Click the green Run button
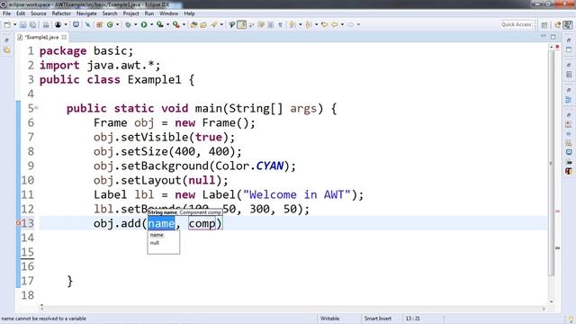The width and height of the screenshot is (576, 324). point(144,24)
